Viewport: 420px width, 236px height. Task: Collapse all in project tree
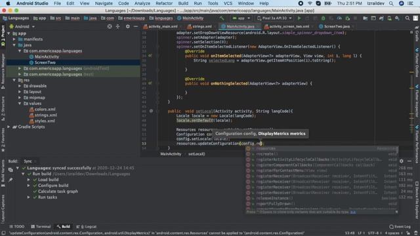pos(118,26)
